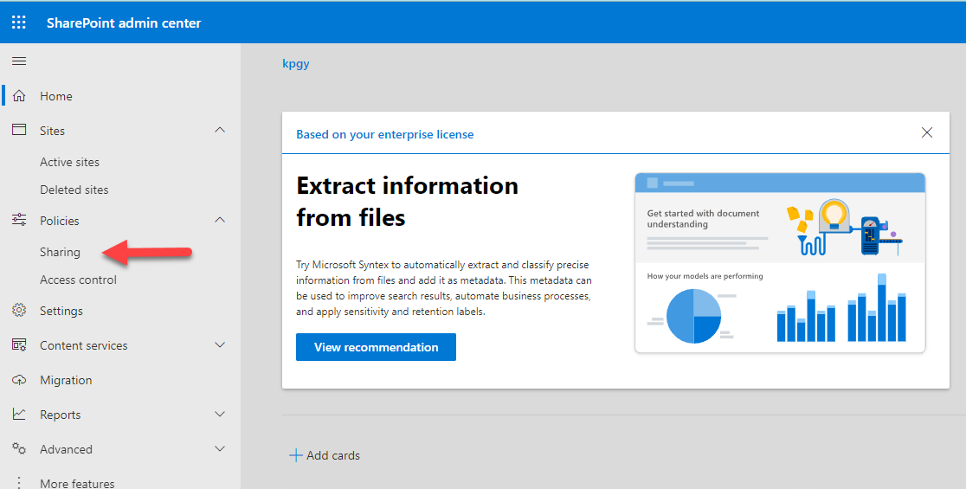Click the More features ellipsis icon
Screen dimensions: 966x489
[19, 483]
